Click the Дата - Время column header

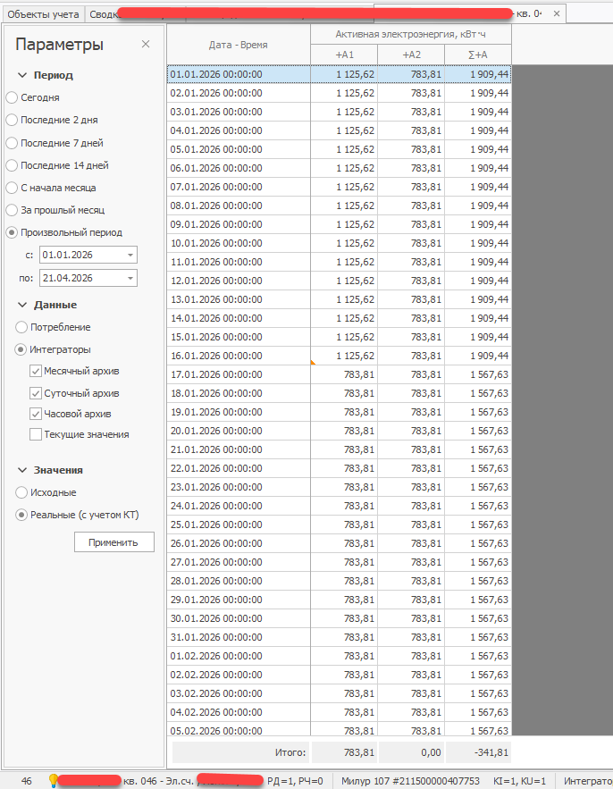point(238,45)
